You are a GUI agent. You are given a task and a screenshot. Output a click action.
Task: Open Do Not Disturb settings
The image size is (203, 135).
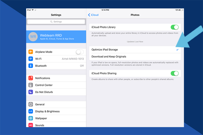[x=56, y=92]
